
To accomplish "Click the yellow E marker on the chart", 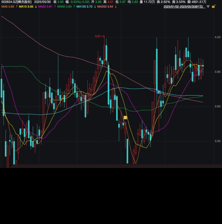I will click(125, 118).
